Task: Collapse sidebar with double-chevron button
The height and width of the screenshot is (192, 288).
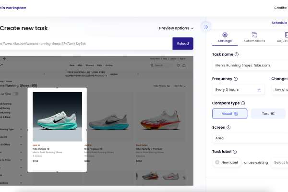Action: click(x=206, y=27)
